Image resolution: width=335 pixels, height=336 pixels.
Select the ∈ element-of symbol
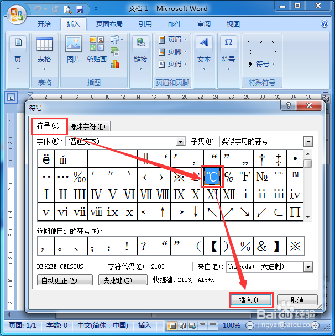coord(278,212)
